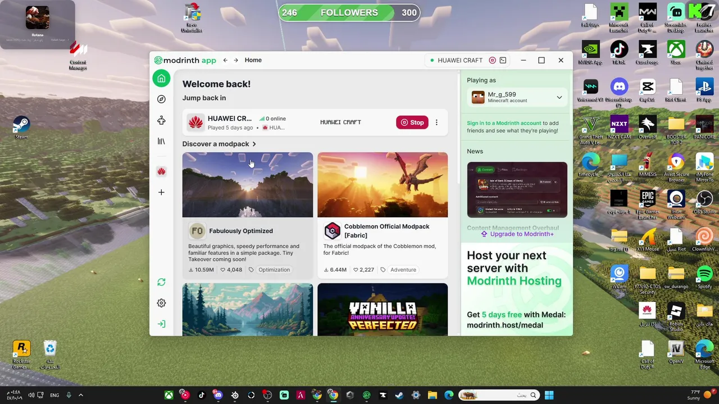The height and width of the screenshot is (404, 719).
Task: Click the Adventure tag on Cobblemon
Action: pyautogui.click(x=403, y=270)
